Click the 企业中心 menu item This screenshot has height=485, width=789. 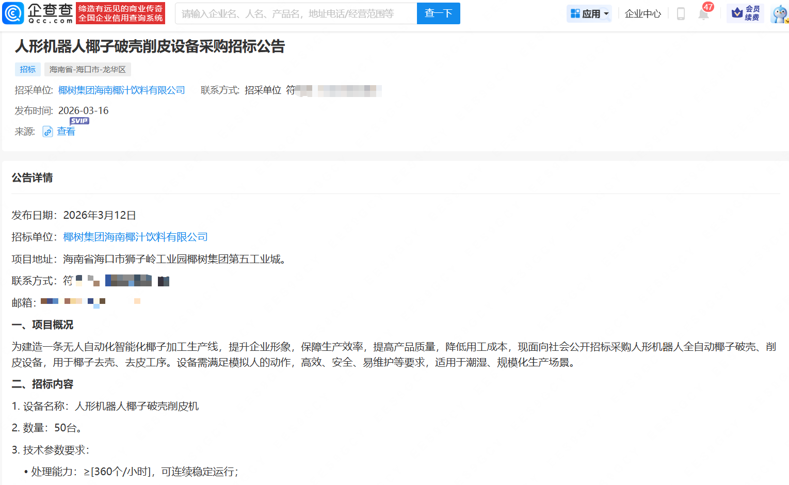pyautogui.click(x=642, y=14)
